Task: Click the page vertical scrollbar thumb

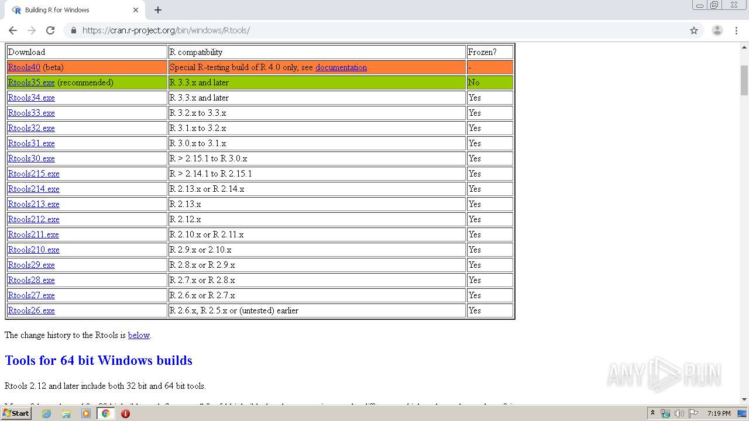Action: pos(744,80)
